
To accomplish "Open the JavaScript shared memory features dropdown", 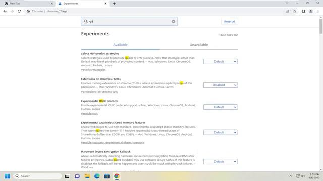I will click(x=220, y=132).
